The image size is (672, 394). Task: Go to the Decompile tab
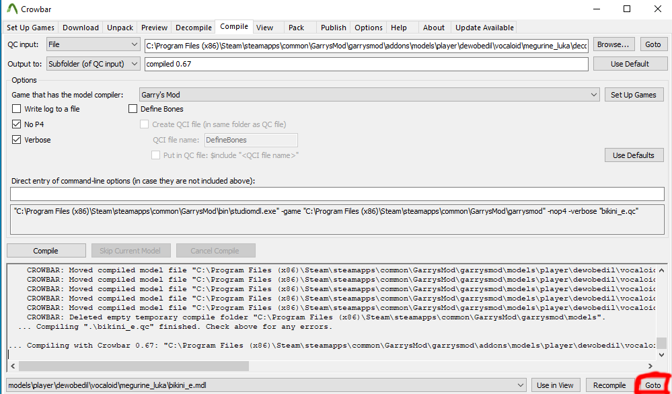[194, 28]
